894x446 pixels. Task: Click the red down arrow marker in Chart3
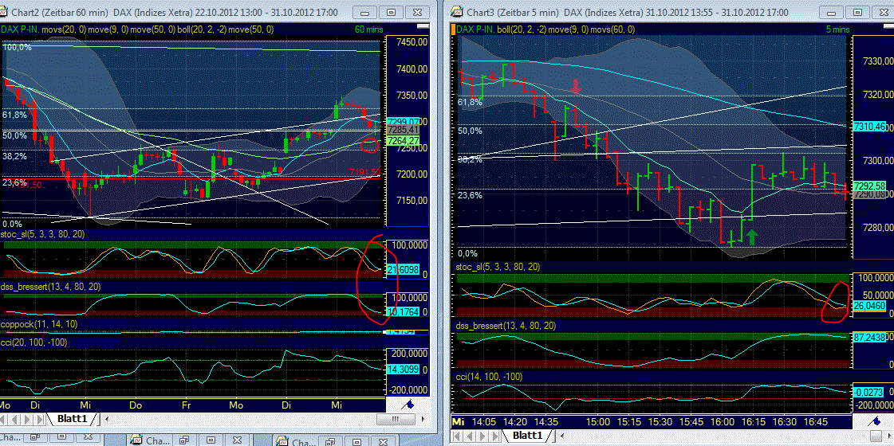click(575, 86)
